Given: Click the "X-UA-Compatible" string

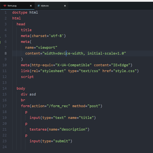Looking at the screenshot, I should (73, 65).
